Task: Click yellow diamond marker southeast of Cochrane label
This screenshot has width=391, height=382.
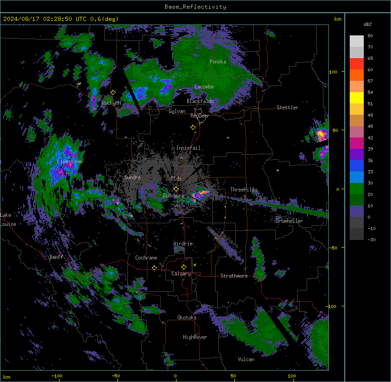Action: [x=154, y=268]
